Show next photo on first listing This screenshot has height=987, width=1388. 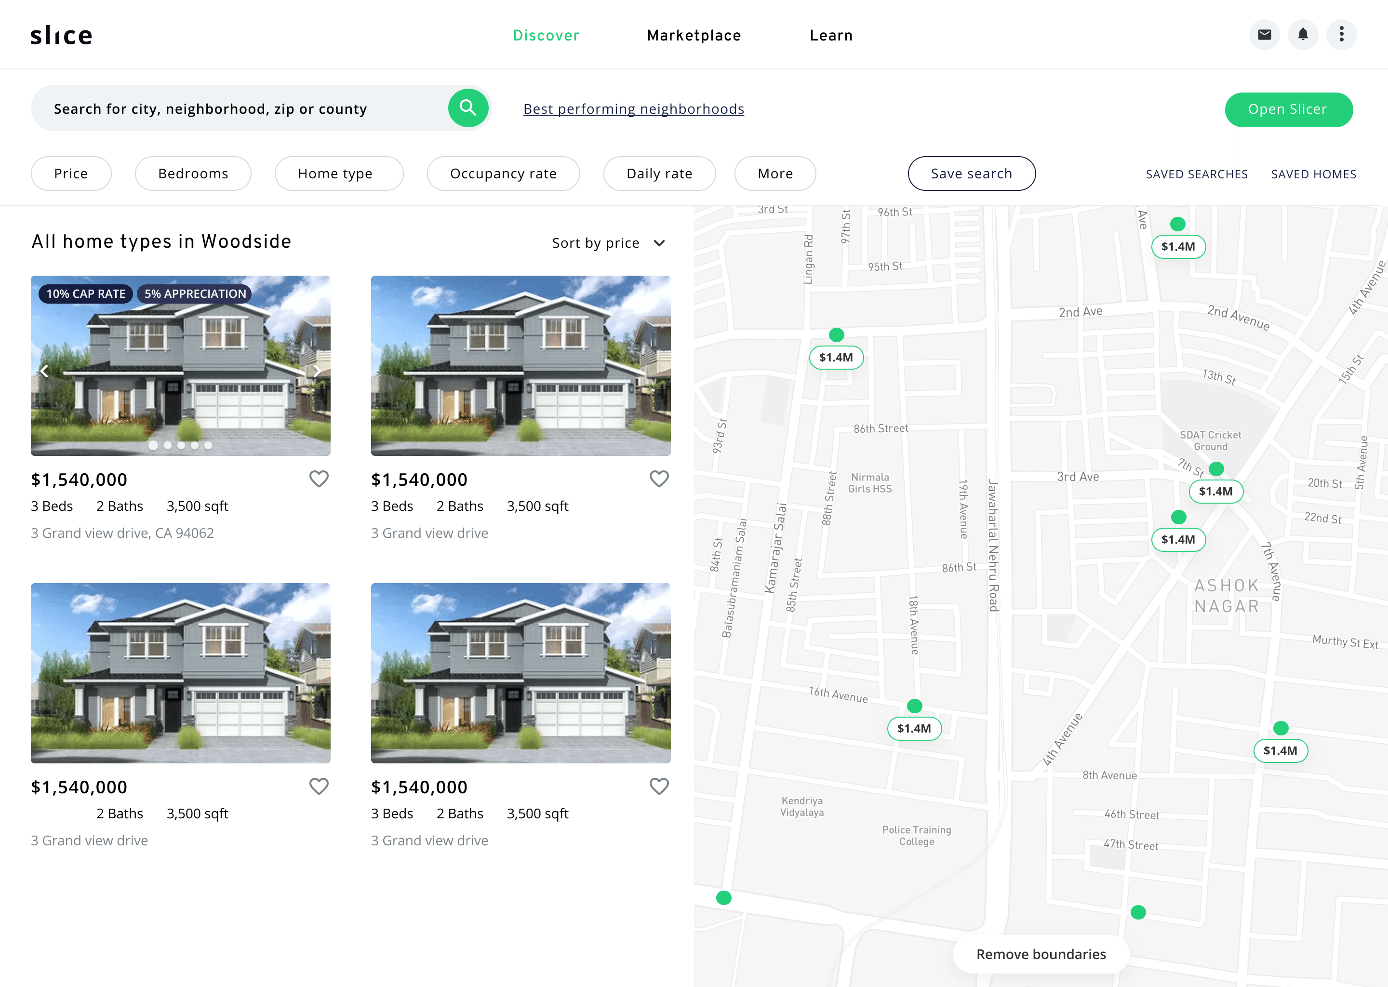click(317, 371)
